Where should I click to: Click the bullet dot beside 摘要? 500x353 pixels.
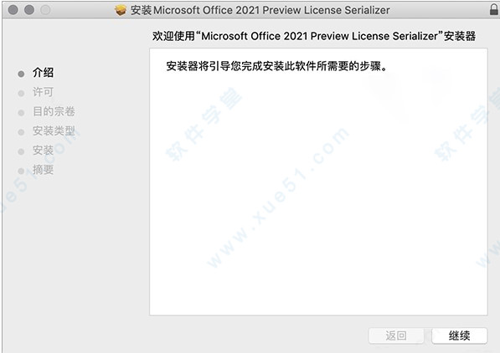coord(21,171)
